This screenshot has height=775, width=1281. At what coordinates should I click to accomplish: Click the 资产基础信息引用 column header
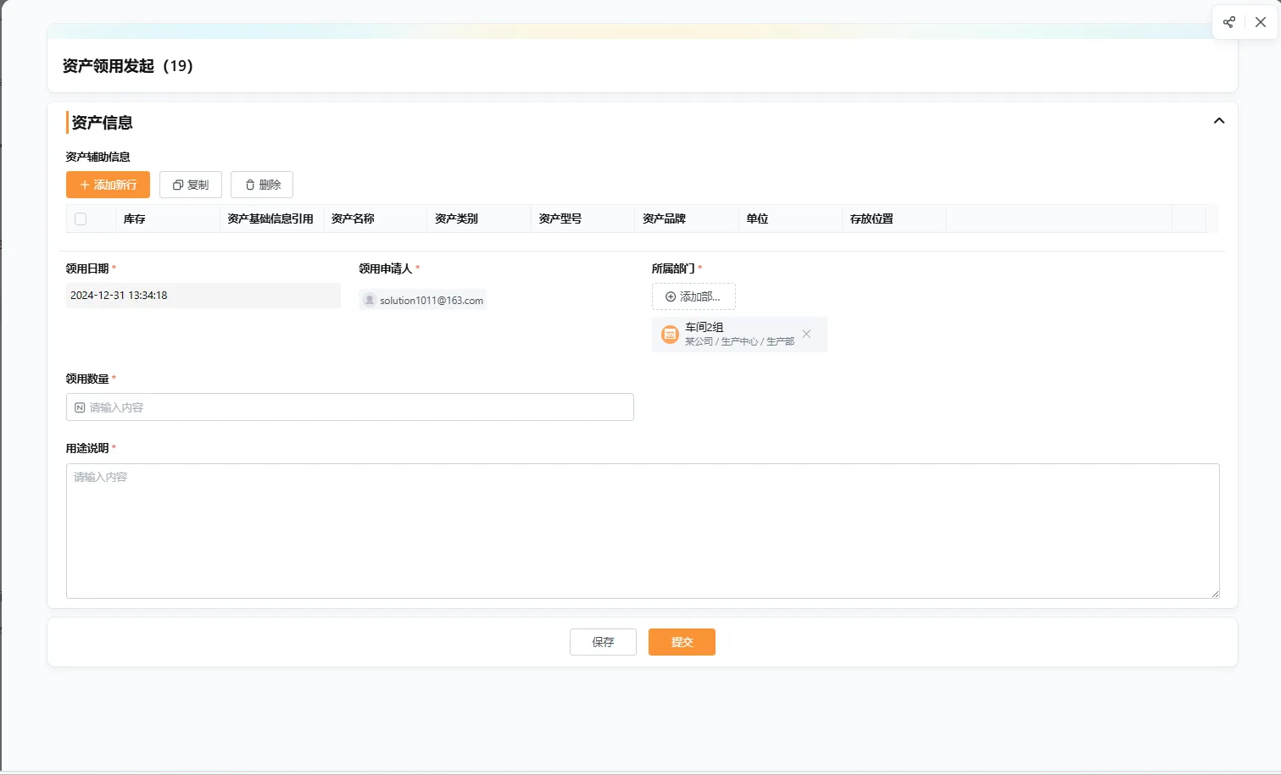pos(270,219)
